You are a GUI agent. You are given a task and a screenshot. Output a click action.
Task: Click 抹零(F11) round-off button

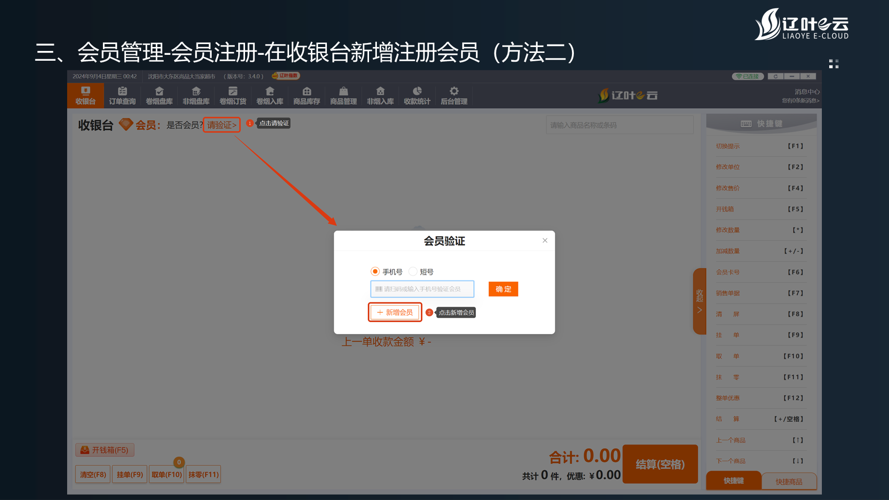[203, 475]
